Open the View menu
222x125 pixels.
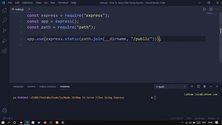click(x=39, y=3)
